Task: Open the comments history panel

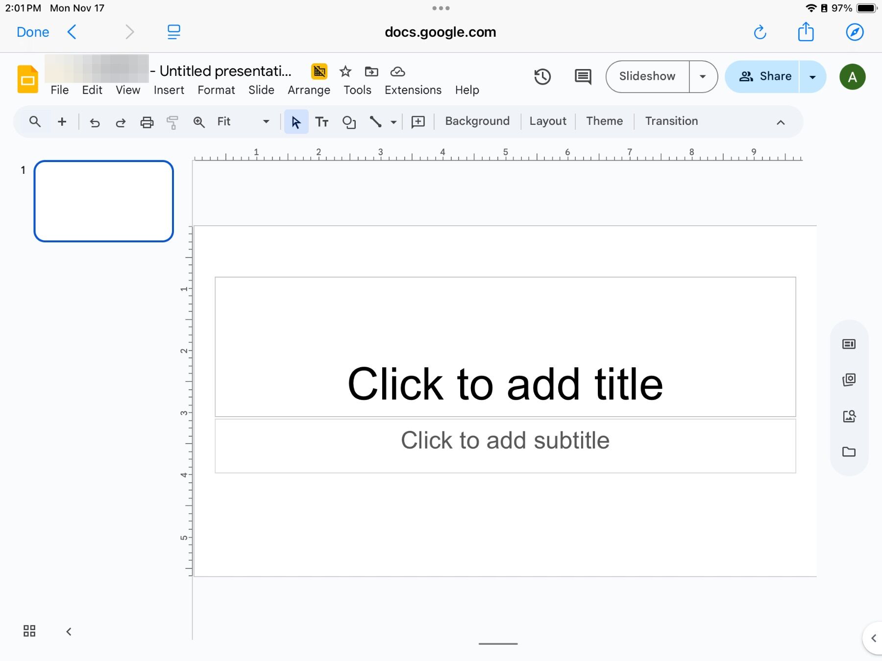Action: pos(583,77)
